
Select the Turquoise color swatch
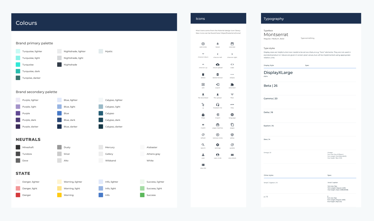pos(18,65)
